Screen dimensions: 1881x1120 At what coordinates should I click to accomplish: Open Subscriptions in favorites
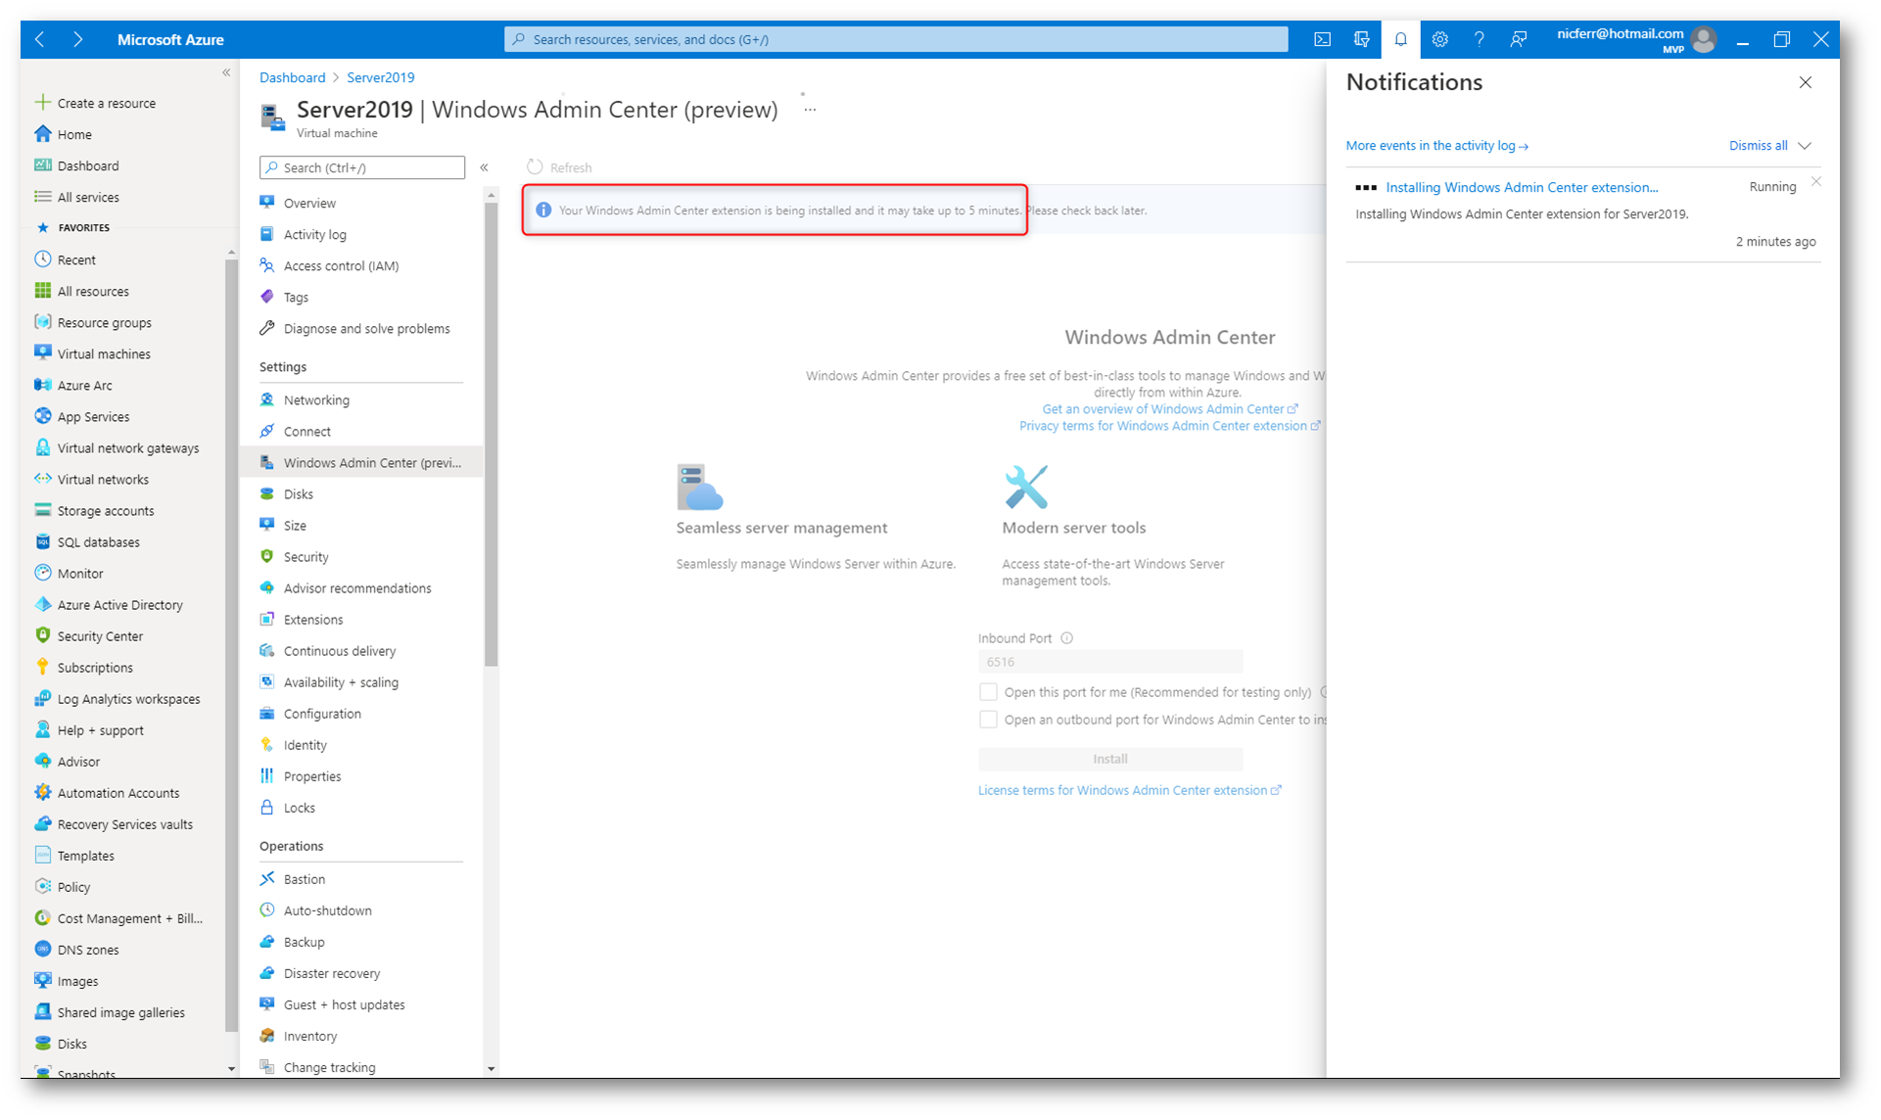click(x=95, y=667)
